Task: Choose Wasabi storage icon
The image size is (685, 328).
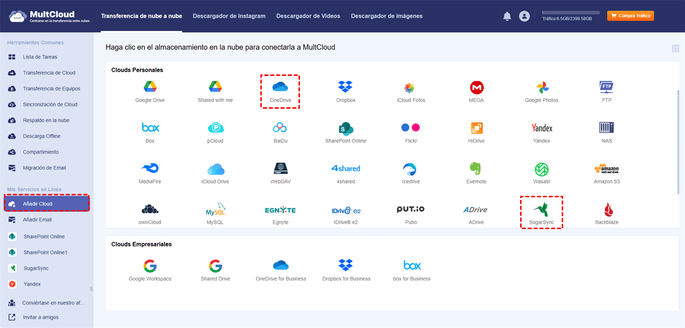Action: point(542,169)
